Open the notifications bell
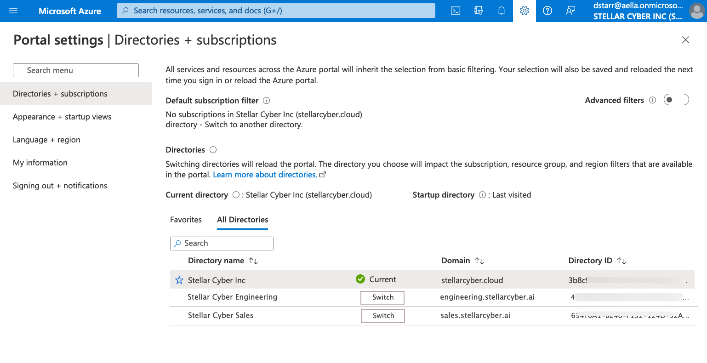707x363 pixels. point(502,11)
